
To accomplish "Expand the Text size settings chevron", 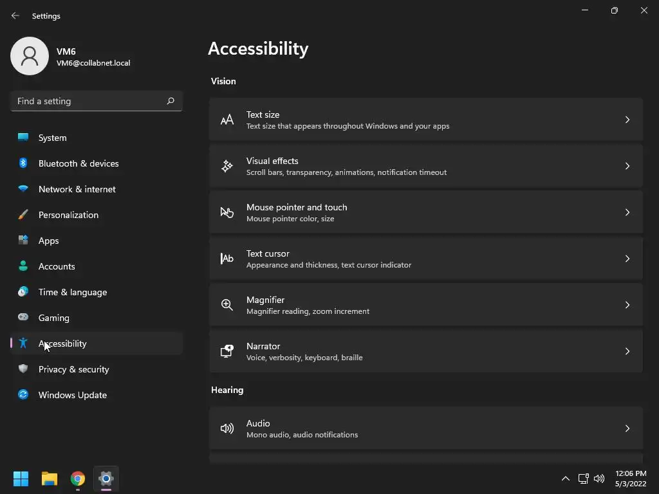I will tap(627, 120).
